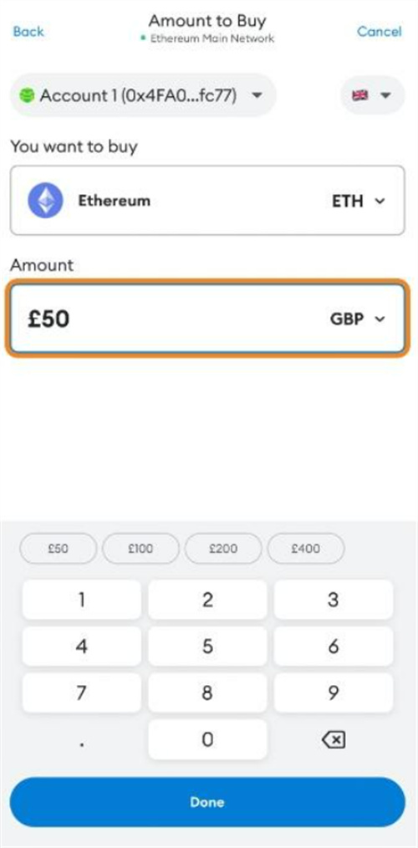Select the £50 quick amount chip

(x=58, y=549)
